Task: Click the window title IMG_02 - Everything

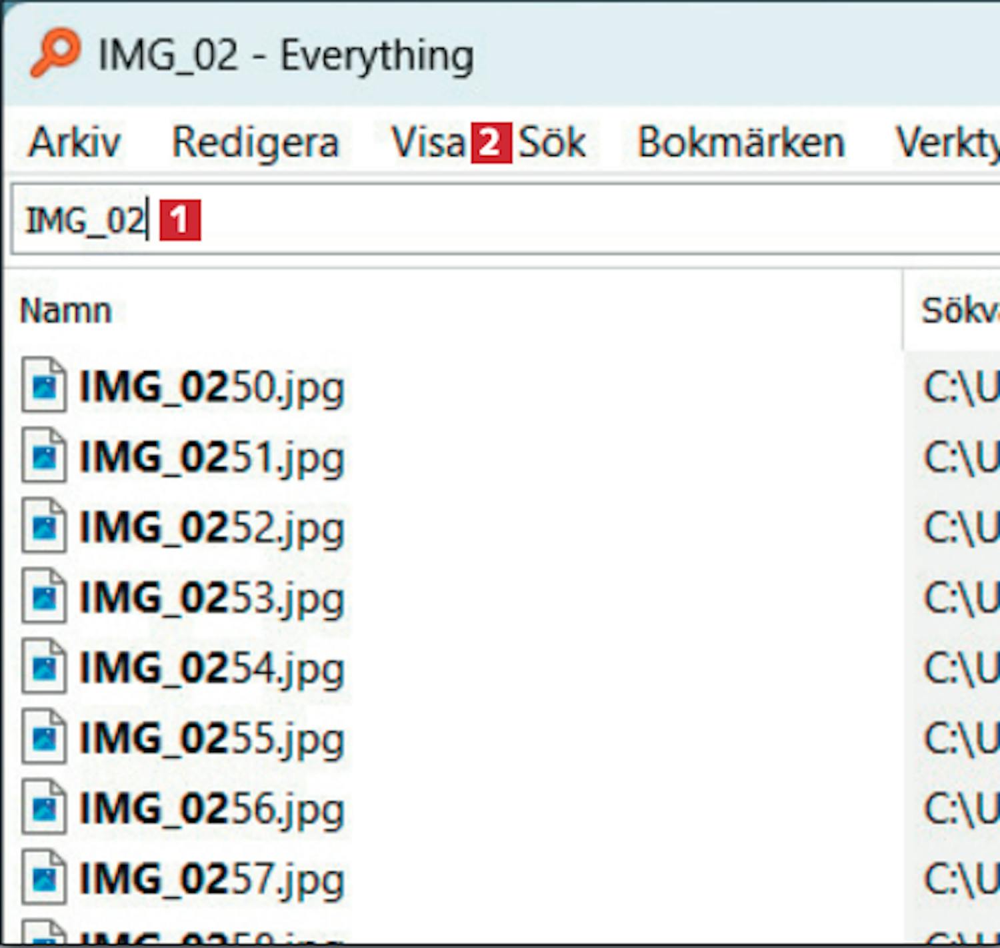Action: (286, 55)
